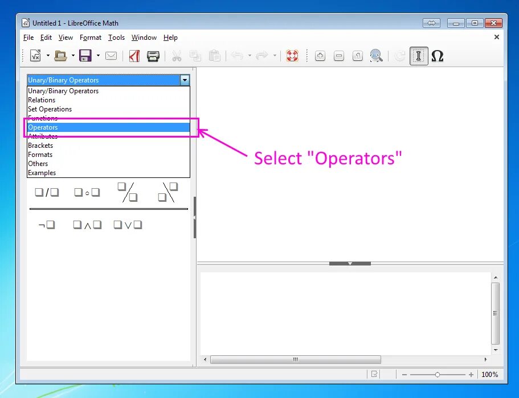Insert the concatenate circle operator
Image resolution: width=519 pixels, height=398 pixels.
87,192
